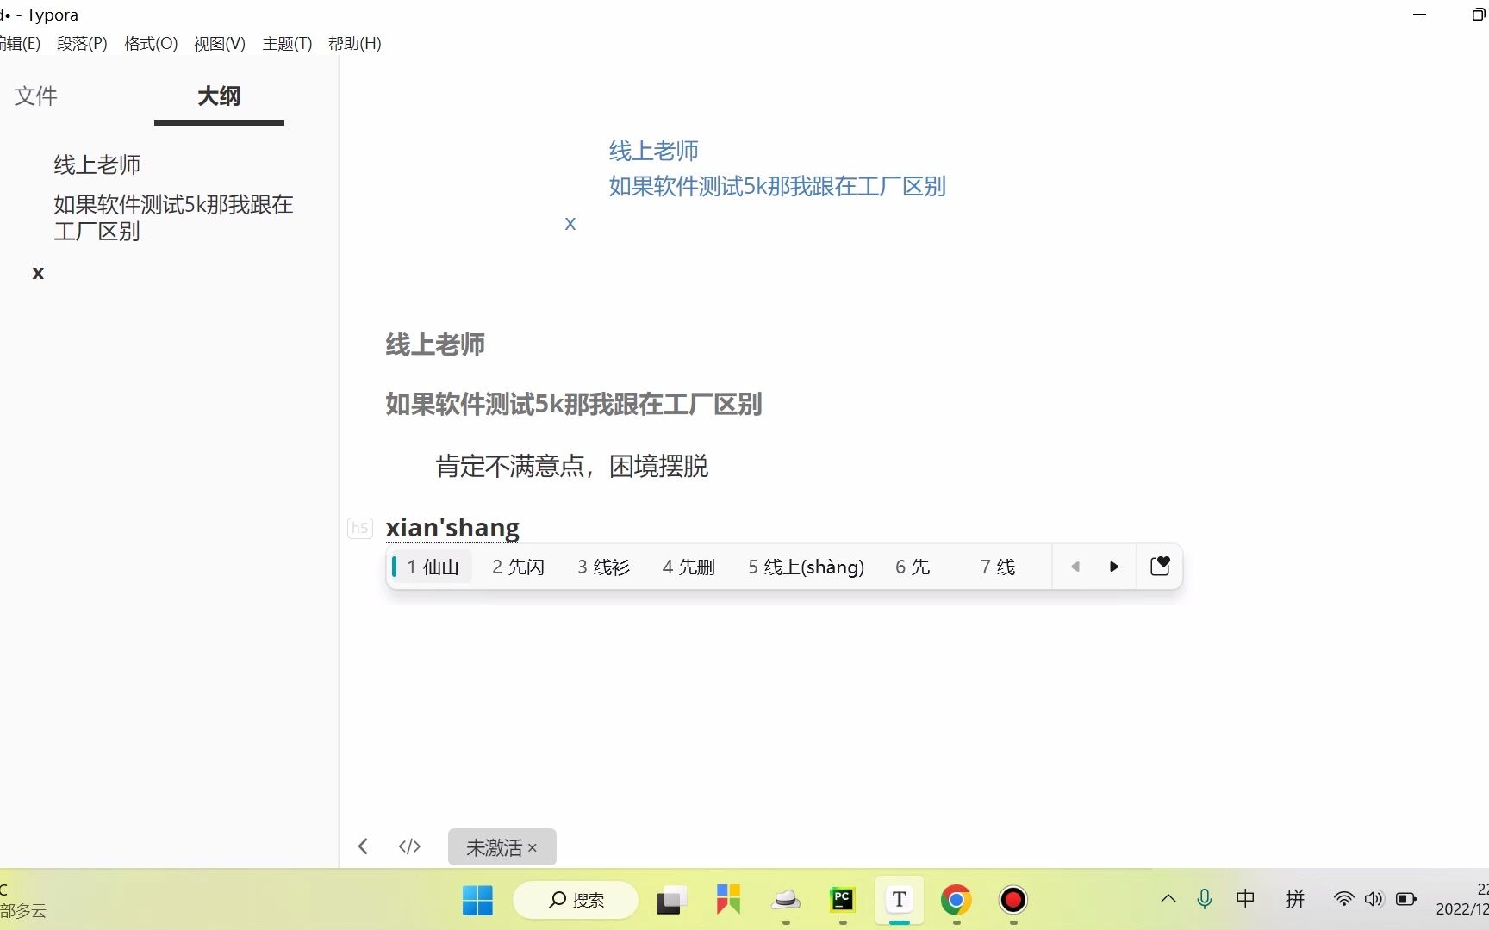The width and height of the screenshot is (1489, 930).
Task: Open PyCharm from the taskbar
Action: point(843,900)
